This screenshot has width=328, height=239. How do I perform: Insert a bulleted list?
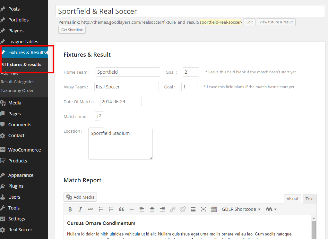(101, 209)
